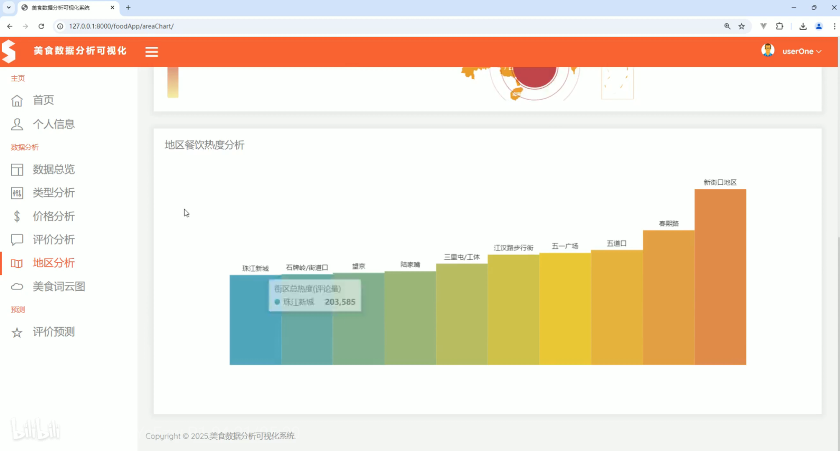
Task: Open the 评价分析 chat bubble icon
Action: tap(17, 240)
